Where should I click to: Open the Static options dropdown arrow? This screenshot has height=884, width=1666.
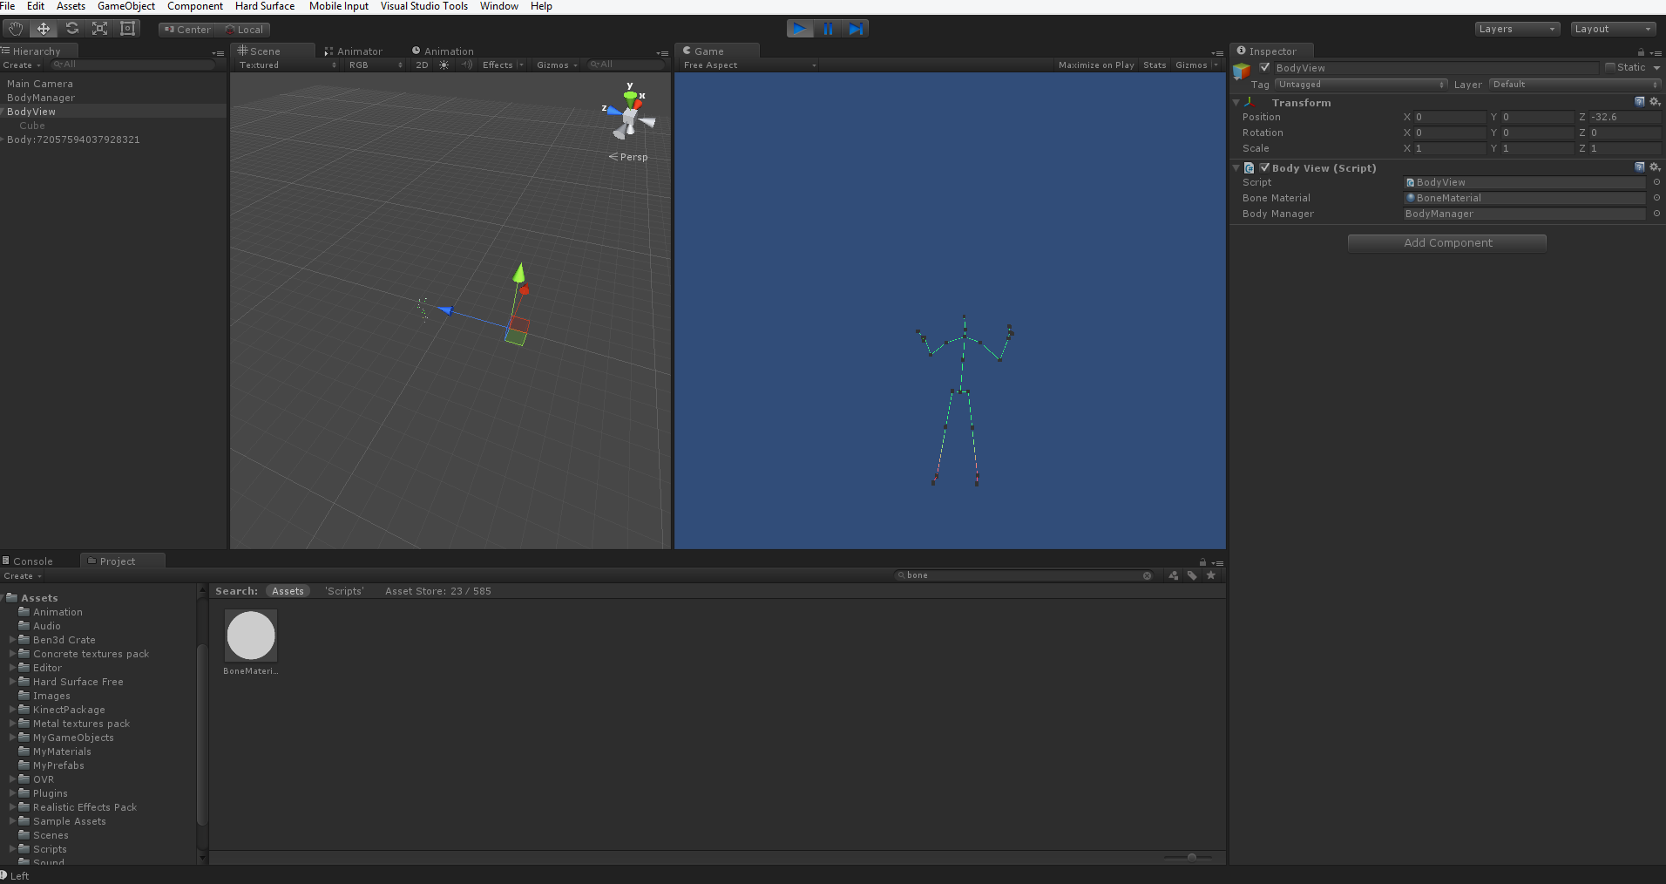(x=1656, y=68)
